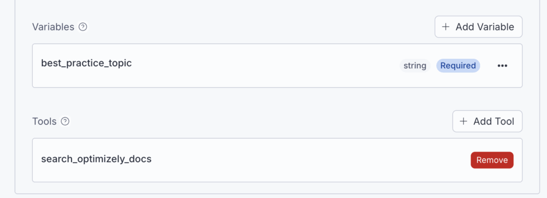Click empty space in best_practice_topic row

click(265, 66)
